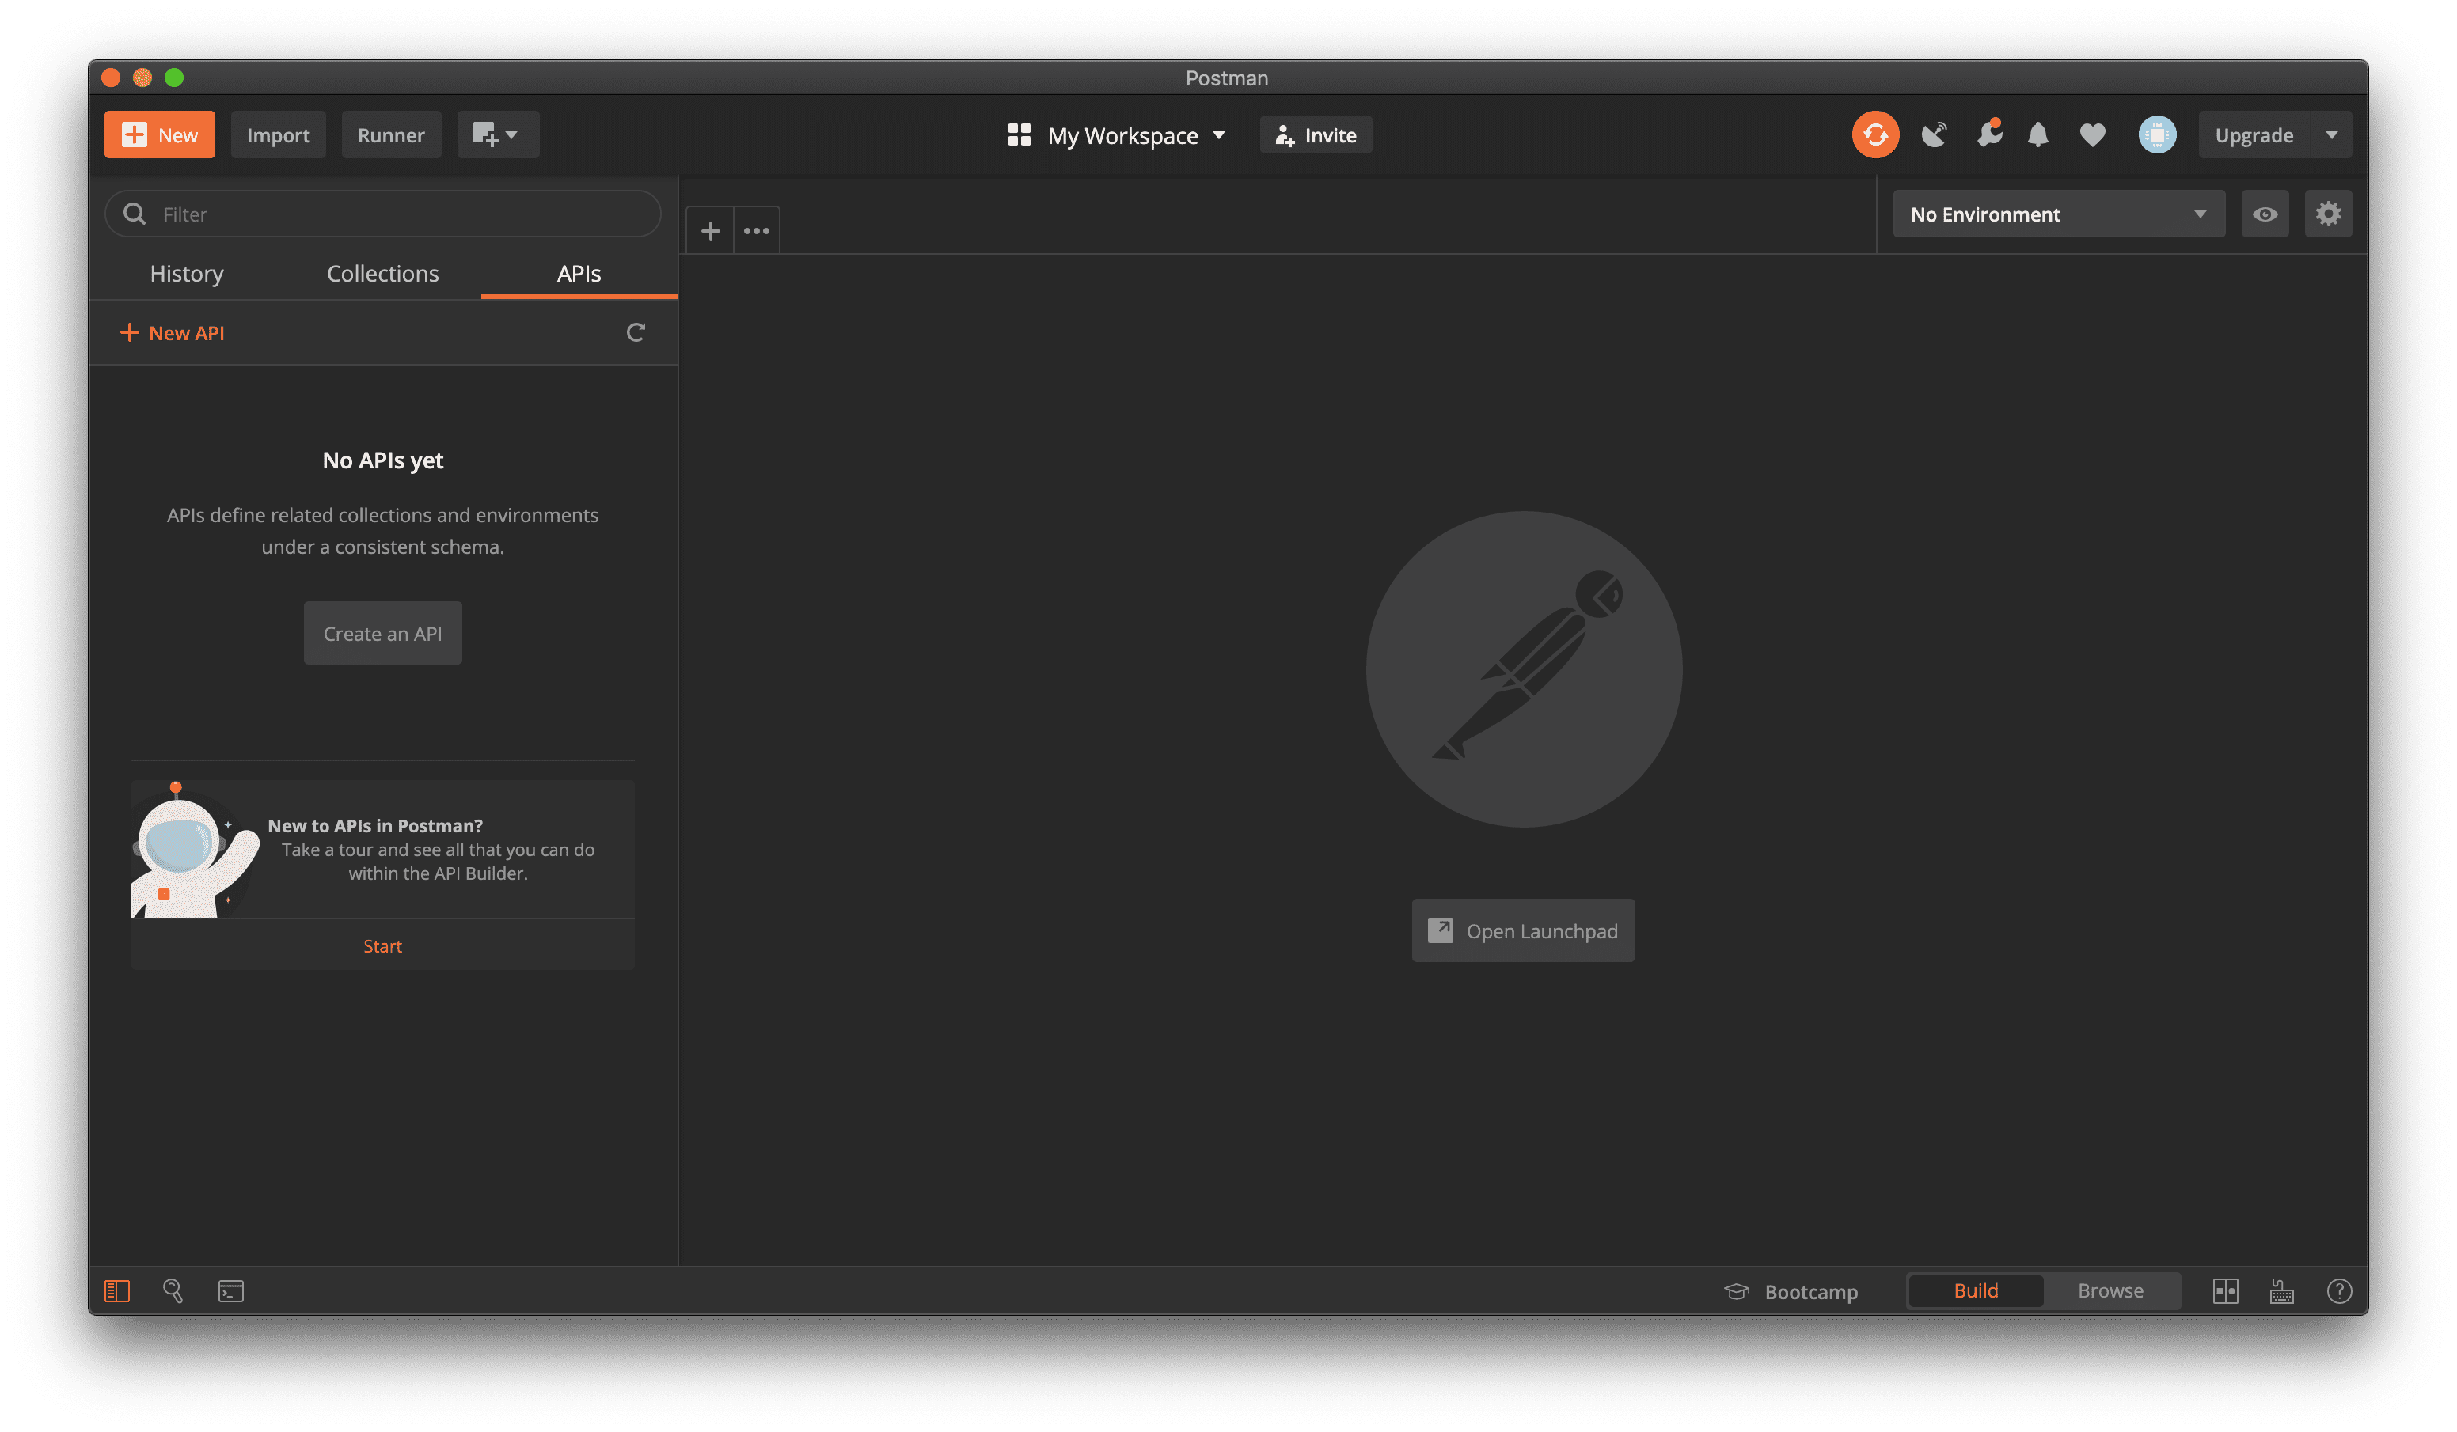The width and height of the screenshot is (2457, 1432).
Task: Click into the Filter search field
Action: (400, 214)
